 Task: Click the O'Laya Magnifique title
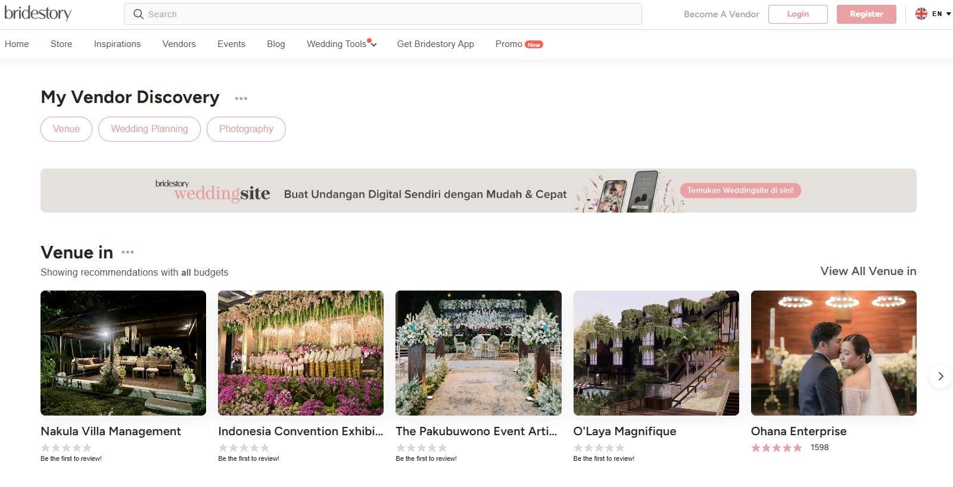(x=625, y=432)
